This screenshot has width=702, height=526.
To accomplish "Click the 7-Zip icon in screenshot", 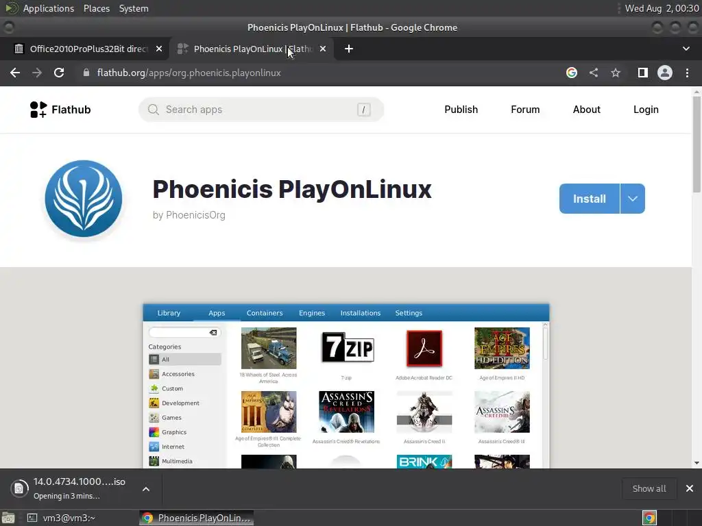I will coord(347,347).
